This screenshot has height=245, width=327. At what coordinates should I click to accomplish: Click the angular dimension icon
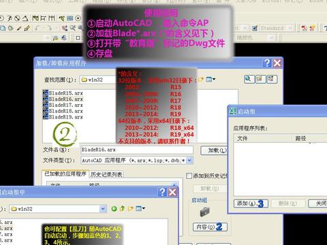point(25,18)
